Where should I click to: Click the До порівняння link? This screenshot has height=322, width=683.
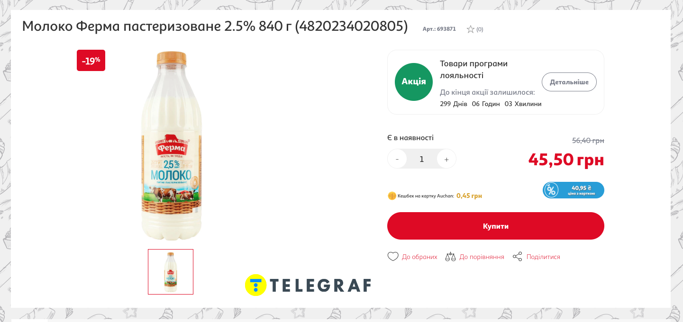point(482,257)
